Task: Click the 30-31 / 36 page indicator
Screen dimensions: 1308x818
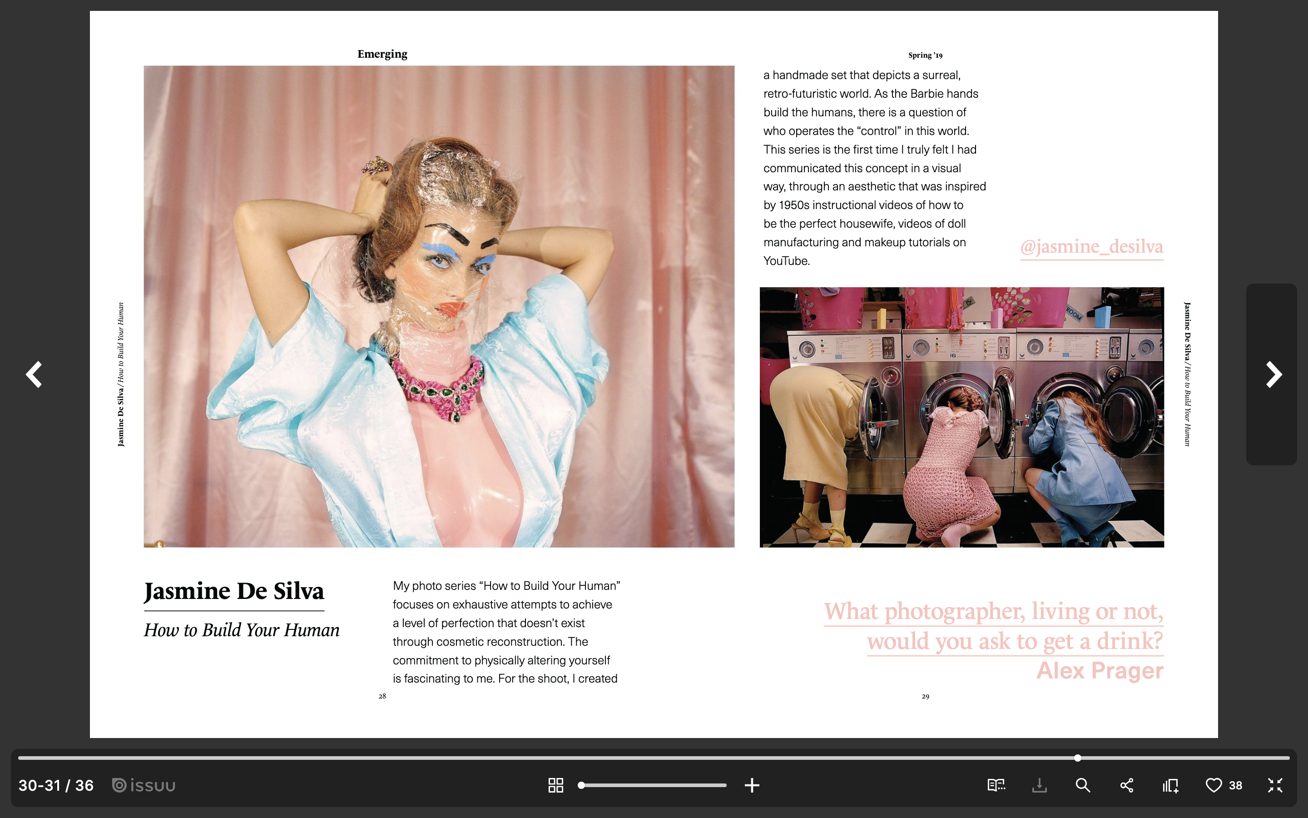Action: (x=56, y=785)
